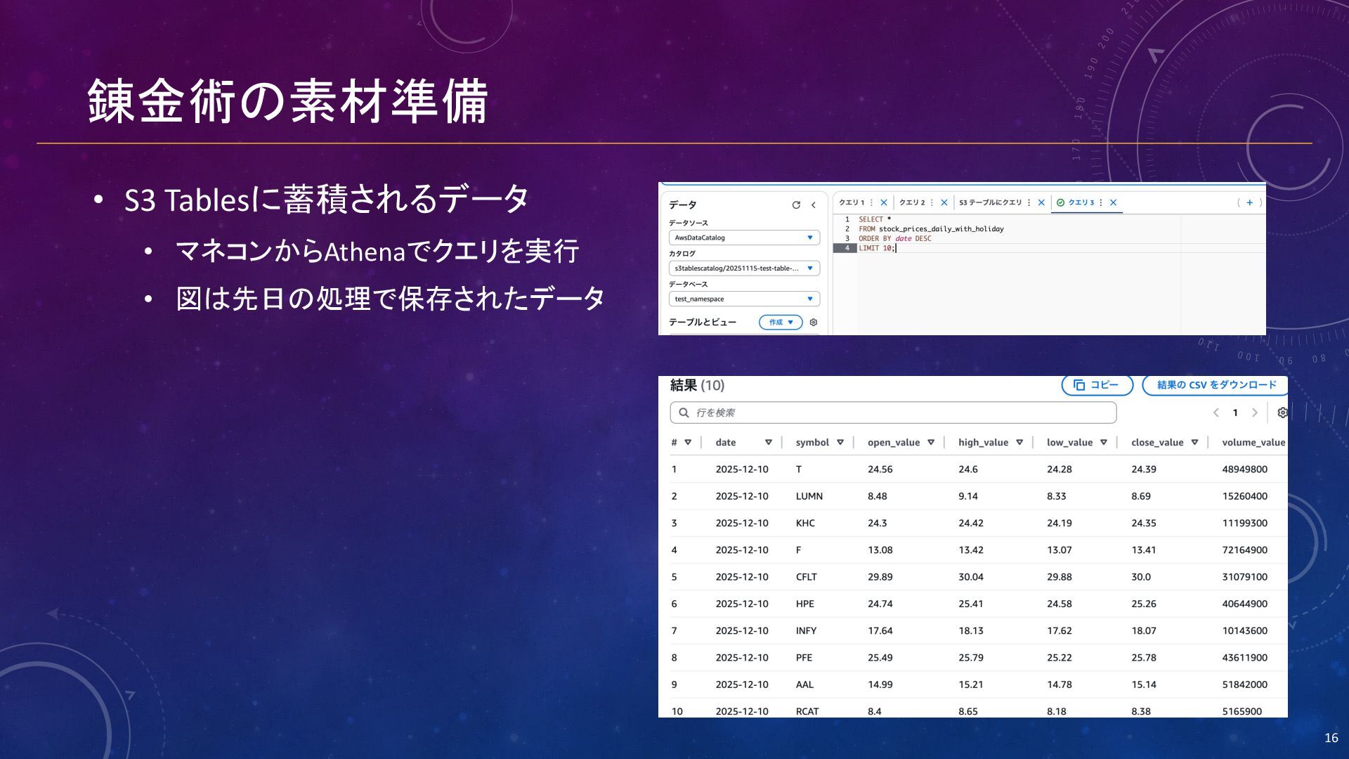This screenshot has height=759, width=1349.
Task: Click the 行を検索 search field
Action: click(892, 413)
